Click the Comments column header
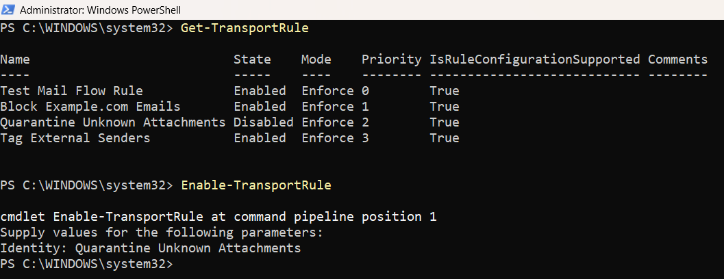 (677, 59)
